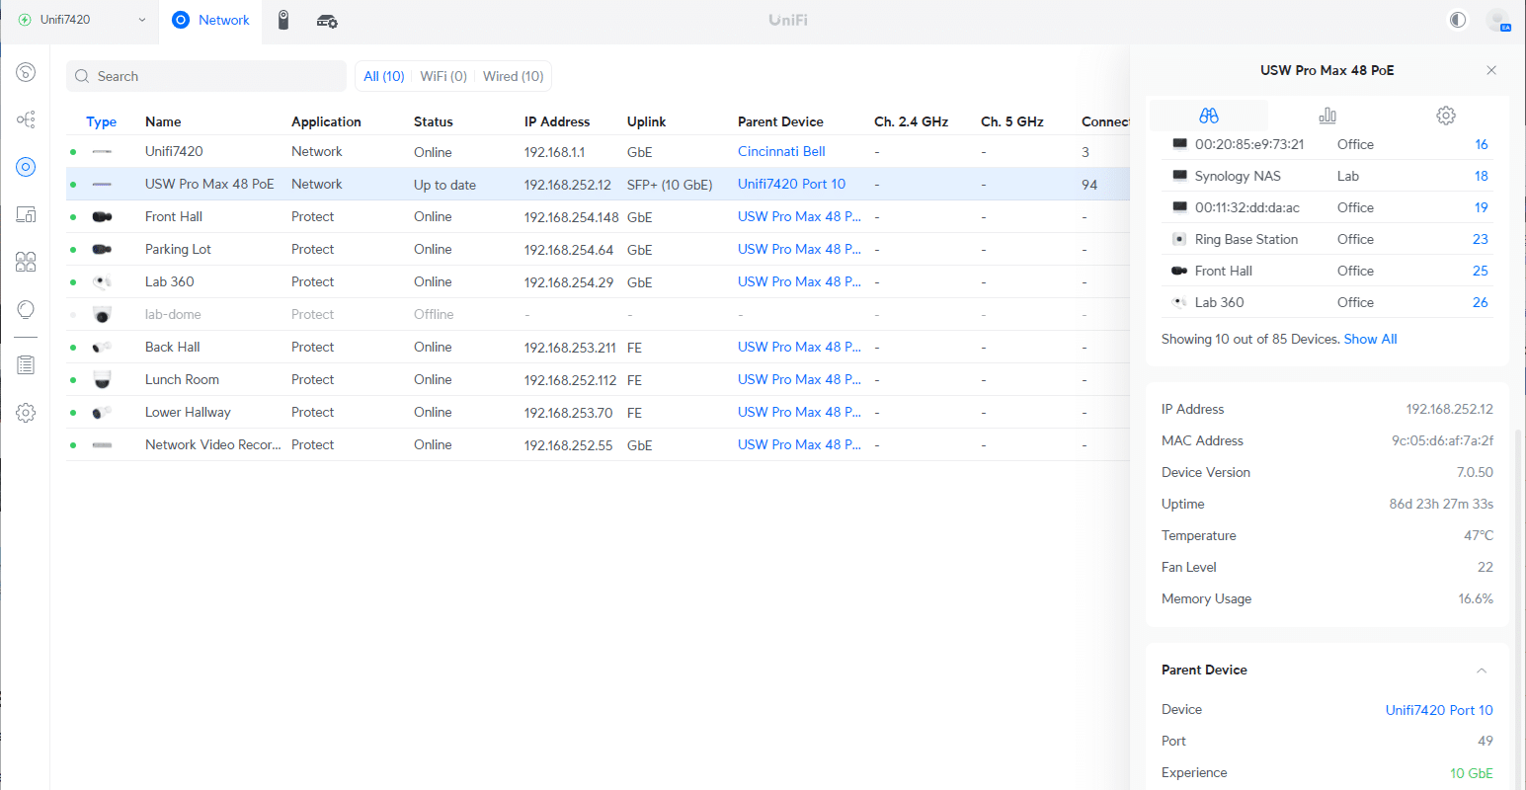Click the Lunch Room dome camera icon
The image size is (1526, 790).
[102, 379]
